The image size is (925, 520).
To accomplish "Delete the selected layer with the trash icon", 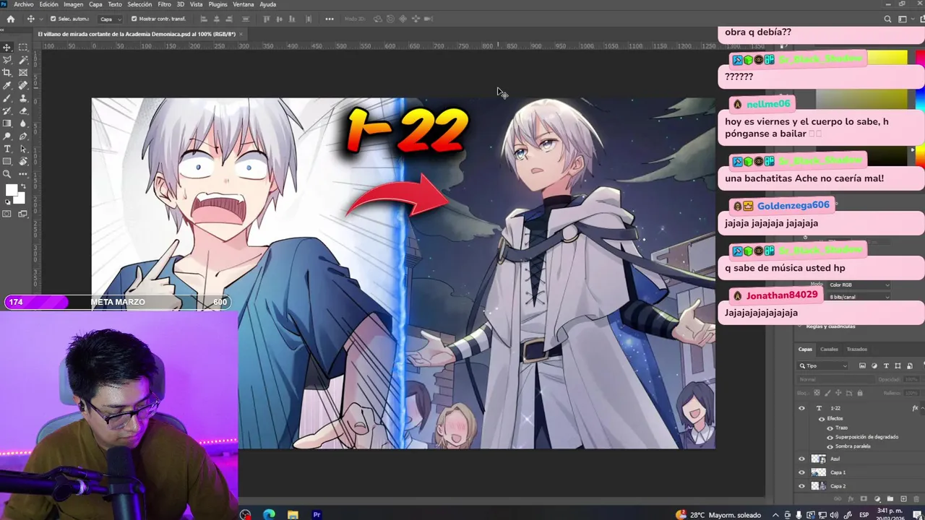I will (916, 499).
